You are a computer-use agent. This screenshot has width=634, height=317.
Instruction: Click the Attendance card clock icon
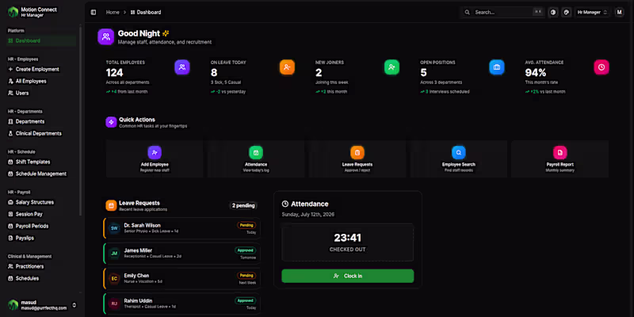pyautogui.click(x=285, y=204)
